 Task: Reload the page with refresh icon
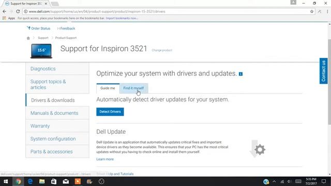pyautogui.click(x=18, y=11)
